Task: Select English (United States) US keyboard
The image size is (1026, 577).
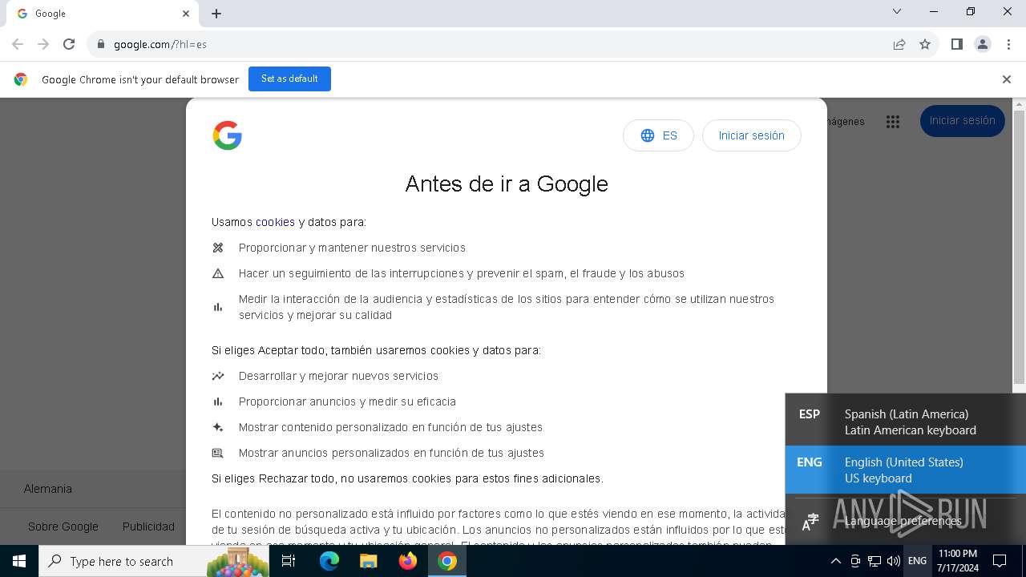Action: tap(906, 470)
